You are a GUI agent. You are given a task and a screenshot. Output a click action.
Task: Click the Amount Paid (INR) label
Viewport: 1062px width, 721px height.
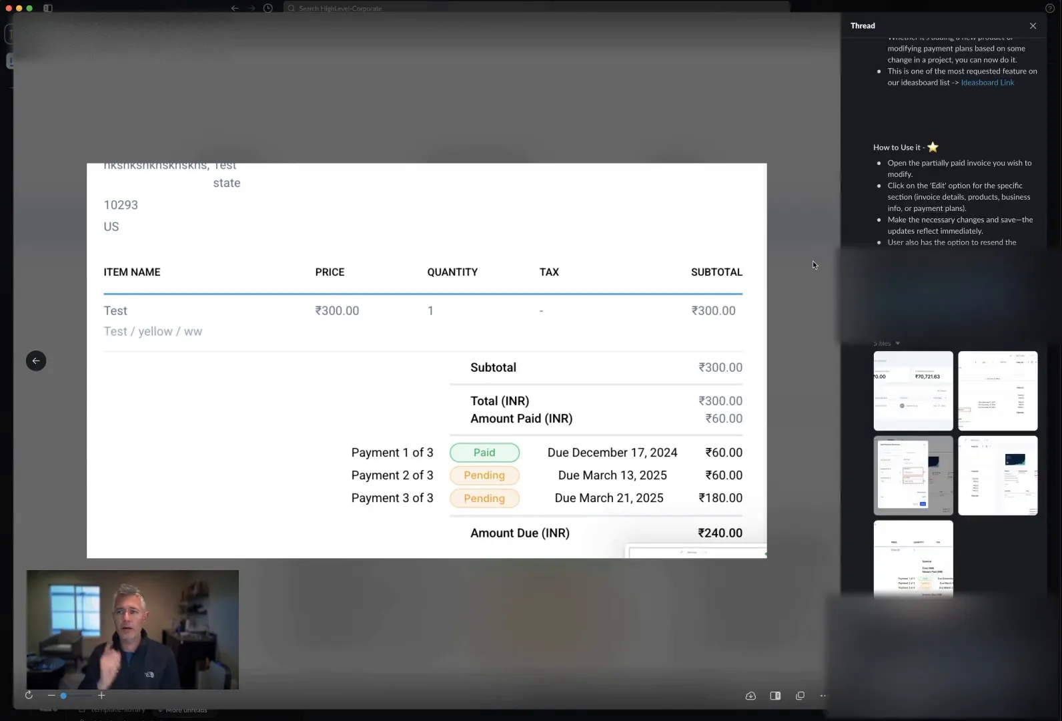[521, 419]
